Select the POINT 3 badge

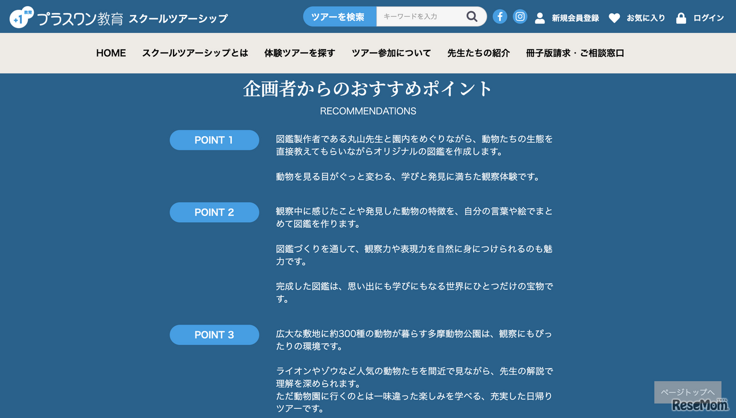pyautogui.click(x=214, y=335)
